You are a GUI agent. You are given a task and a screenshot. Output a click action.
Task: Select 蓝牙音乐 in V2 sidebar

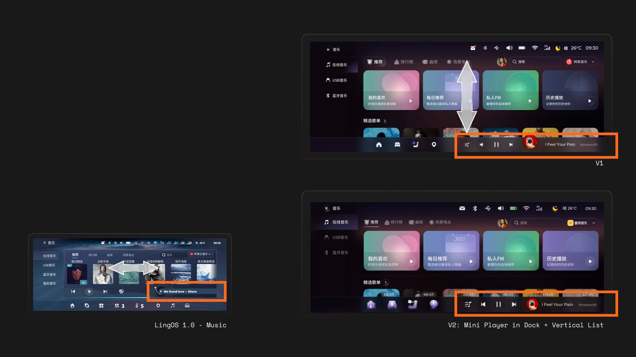coord(337,253)
